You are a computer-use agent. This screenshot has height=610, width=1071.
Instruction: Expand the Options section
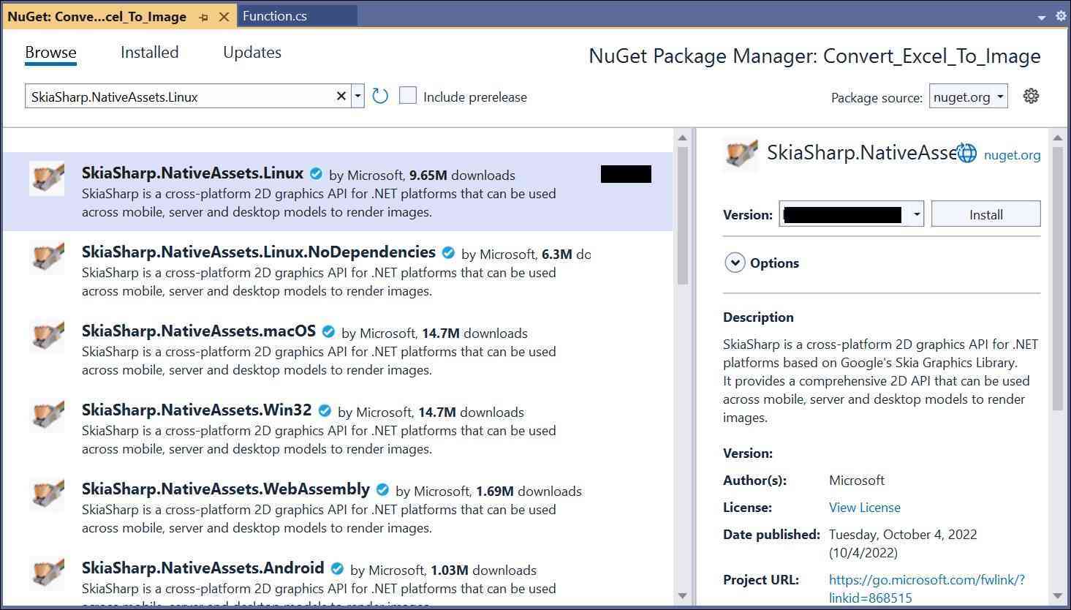(735, 263)
